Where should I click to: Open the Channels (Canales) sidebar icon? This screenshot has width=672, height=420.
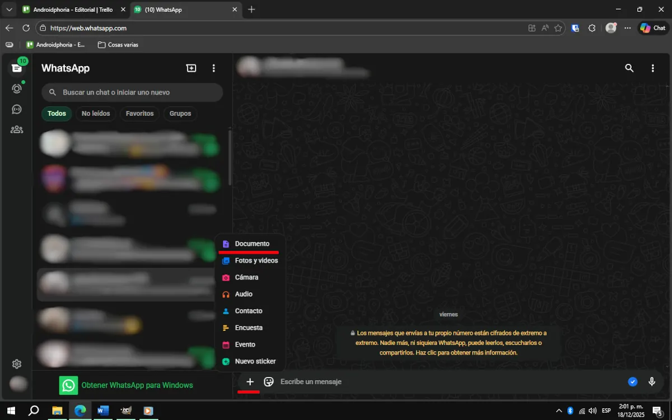[x=16, y=109]
